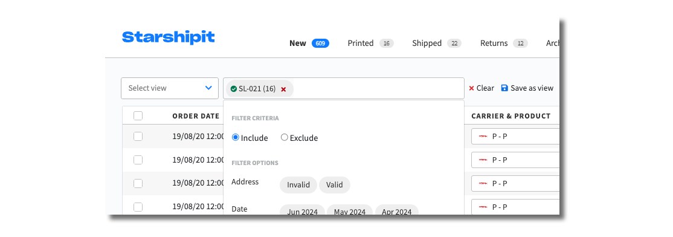Click the 609 count badge on New
This screenshot has width=673, height=237.
320,44
